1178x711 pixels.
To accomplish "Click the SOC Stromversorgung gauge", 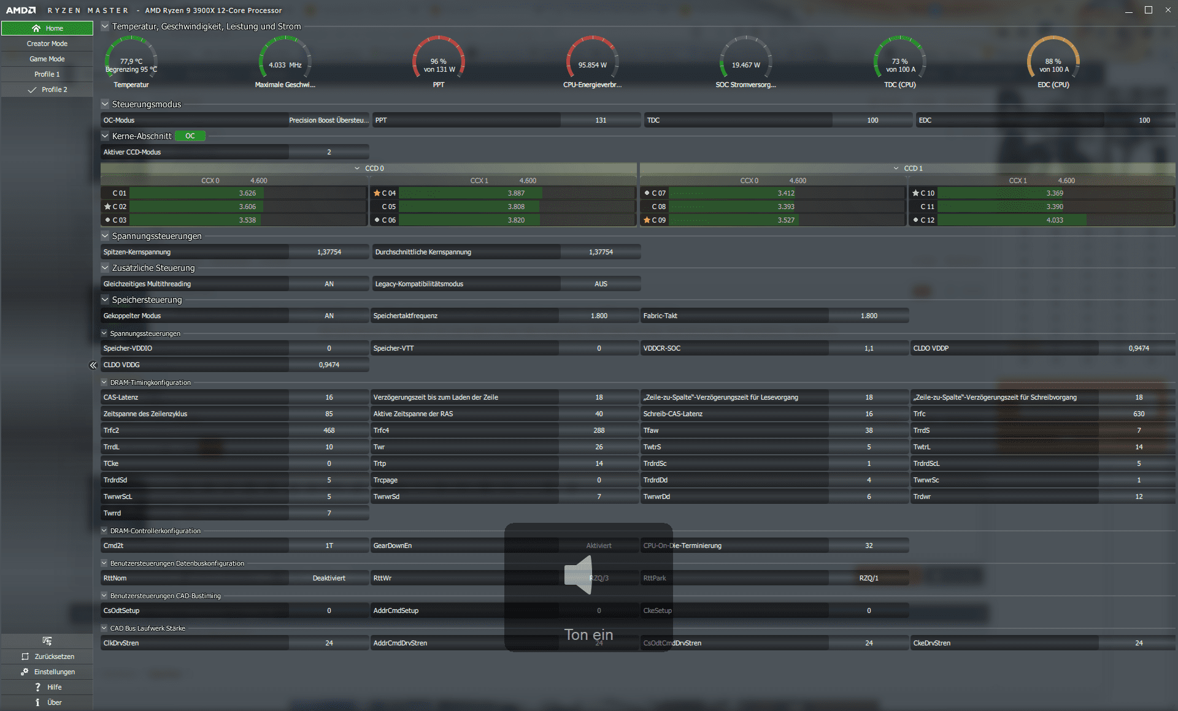I will click(x=746, y=61).
